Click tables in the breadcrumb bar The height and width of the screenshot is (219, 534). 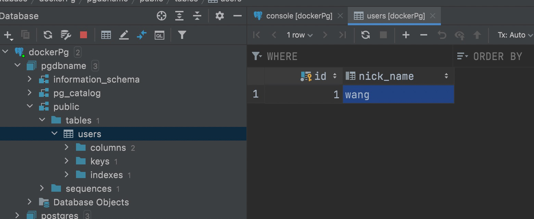click(x=186, y=1)
